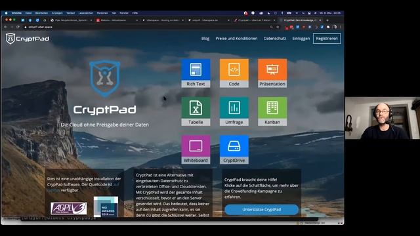Open the Lesezeichen menu
Viewport: 420px width, 236px height.
point(86,13)
